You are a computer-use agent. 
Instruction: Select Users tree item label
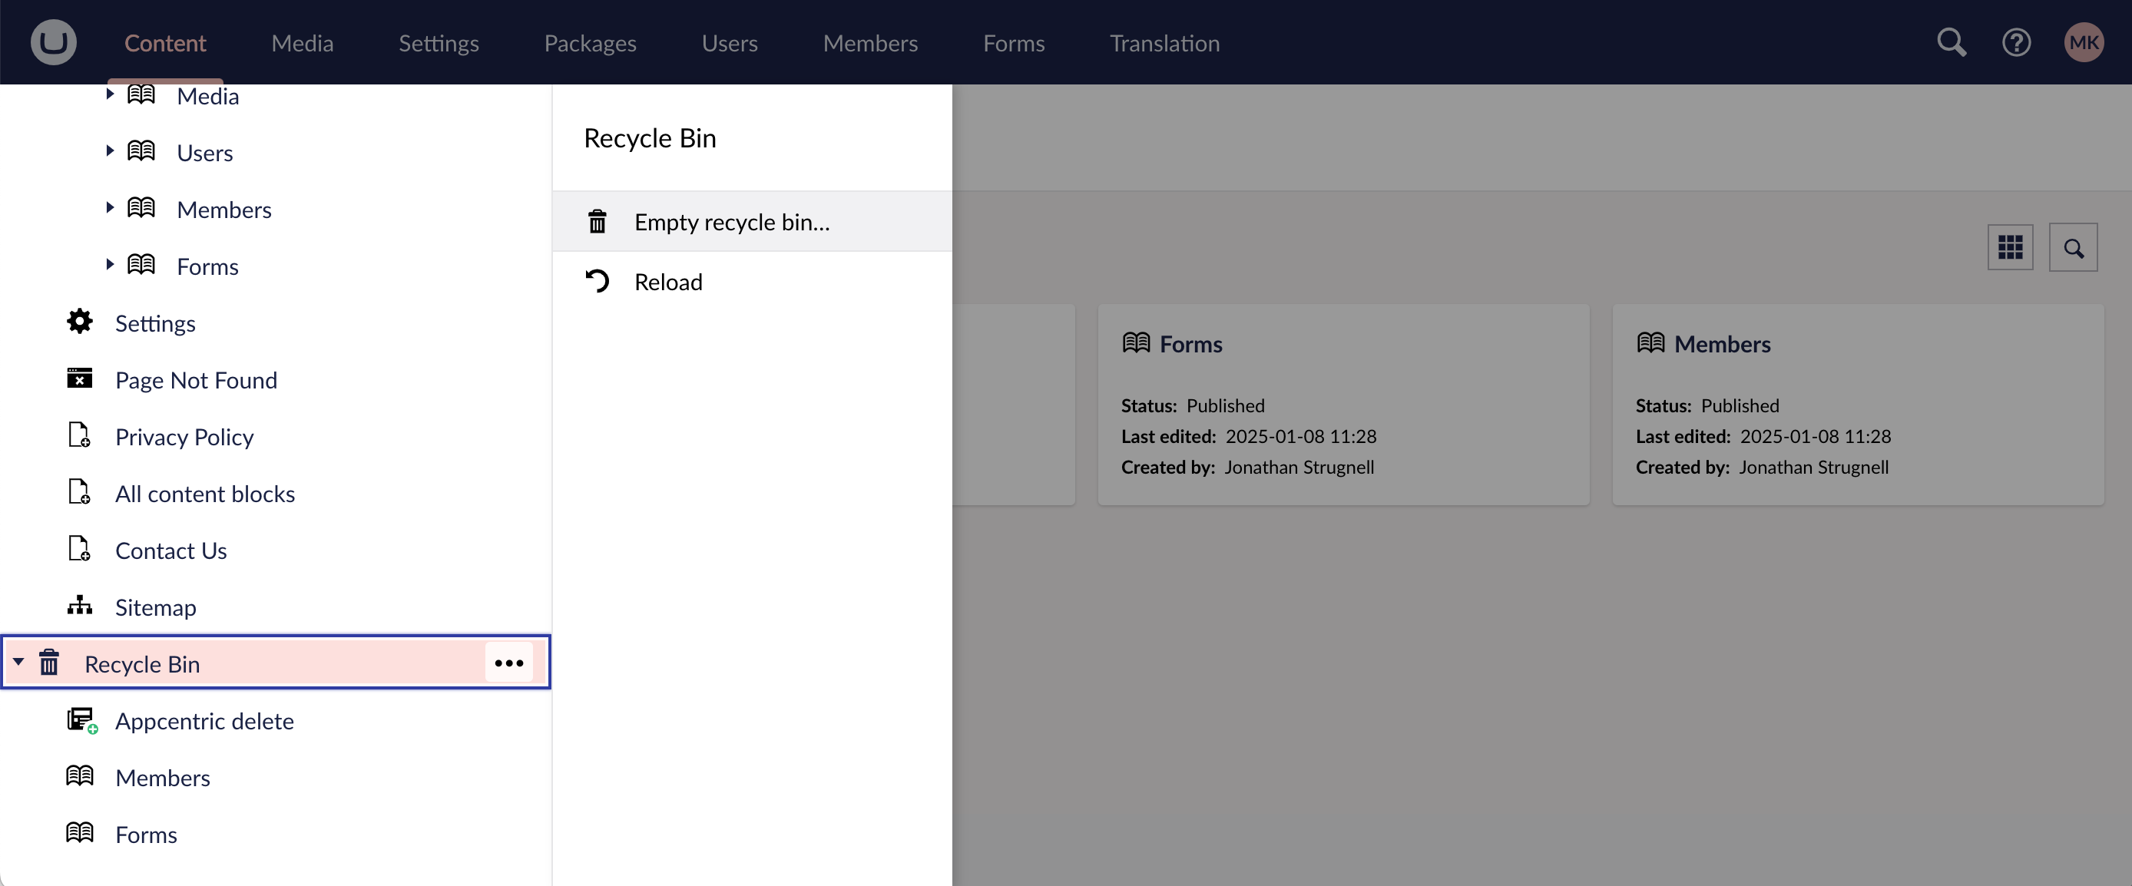click(204, 153)
